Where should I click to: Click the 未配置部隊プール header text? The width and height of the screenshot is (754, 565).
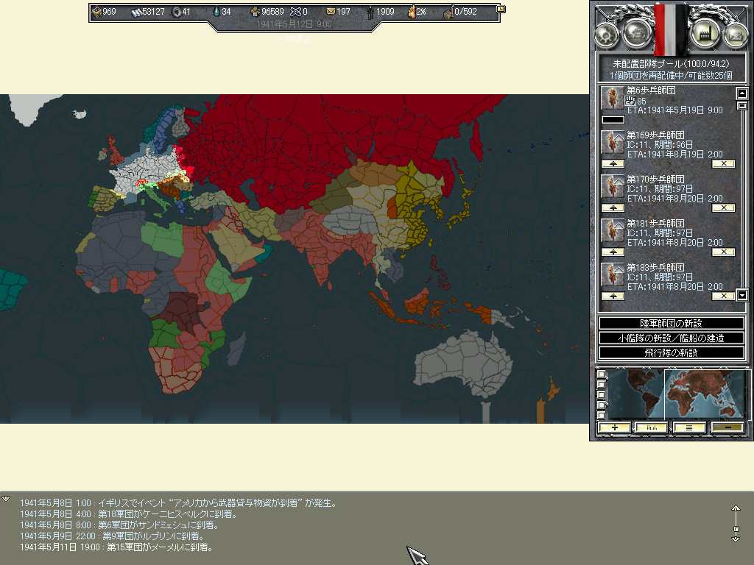671,63
